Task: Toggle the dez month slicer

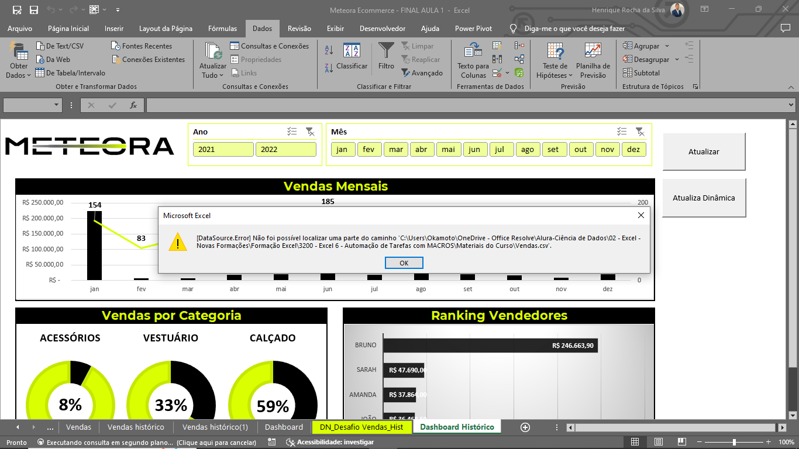Action: tap(633, 150)
